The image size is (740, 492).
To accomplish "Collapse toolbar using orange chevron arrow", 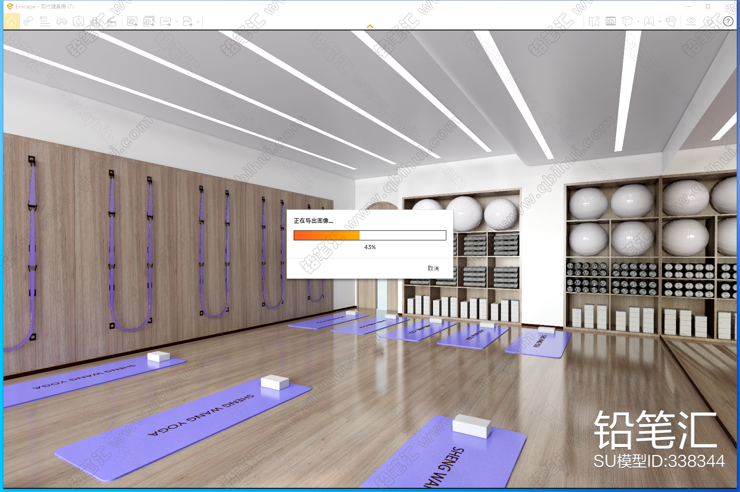I will point(370,26).
